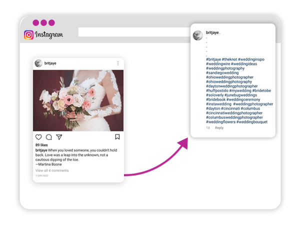Open the #sandiegowedding hashtag
Image resolution: width=300 pixels, height=225 pixels.
pyautogui.click(x=222, y=72)
